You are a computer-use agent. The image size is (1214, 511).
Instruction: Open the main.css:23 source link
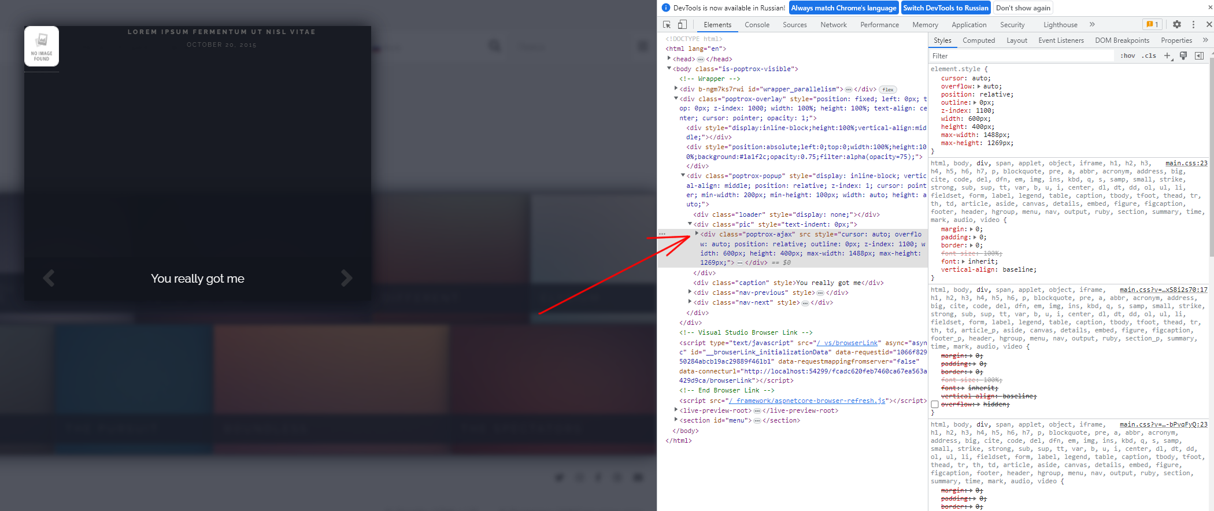[1186, 163]
